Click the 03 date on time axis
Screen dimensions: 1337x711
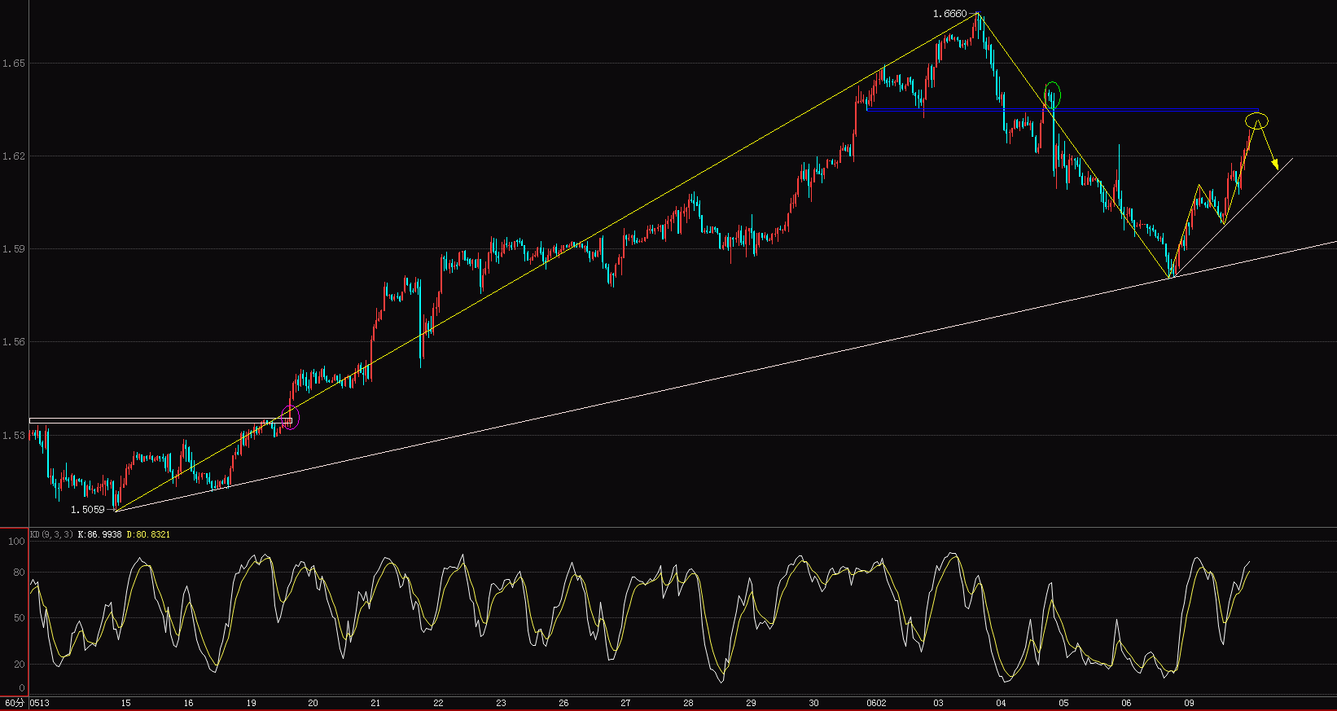pos(938,703)
